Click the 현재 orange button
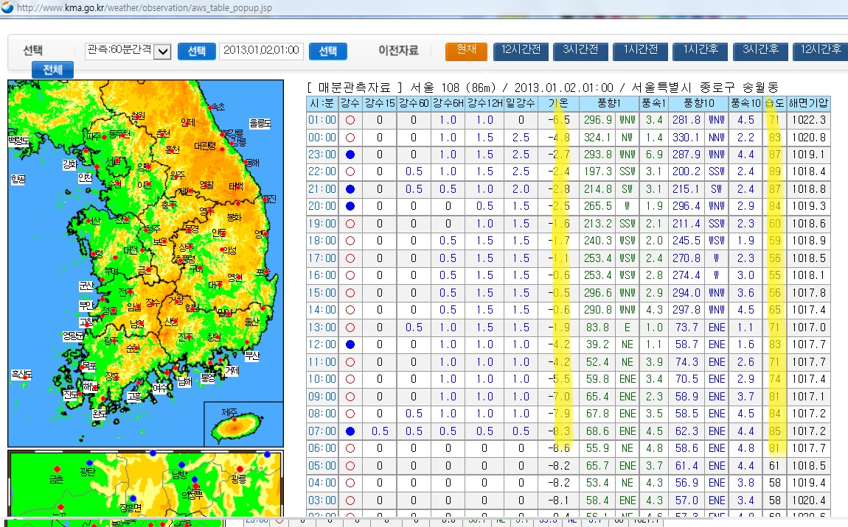 click(466, 50)
